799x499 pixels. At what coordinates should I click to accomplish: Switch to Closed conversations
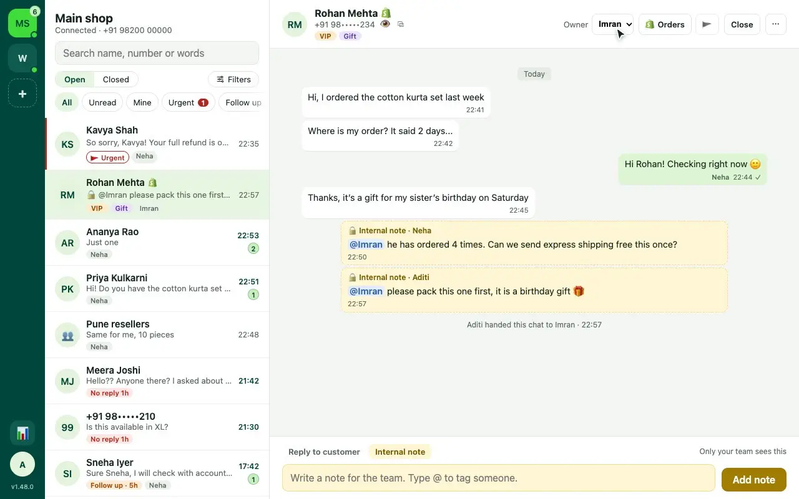(115, 79)
